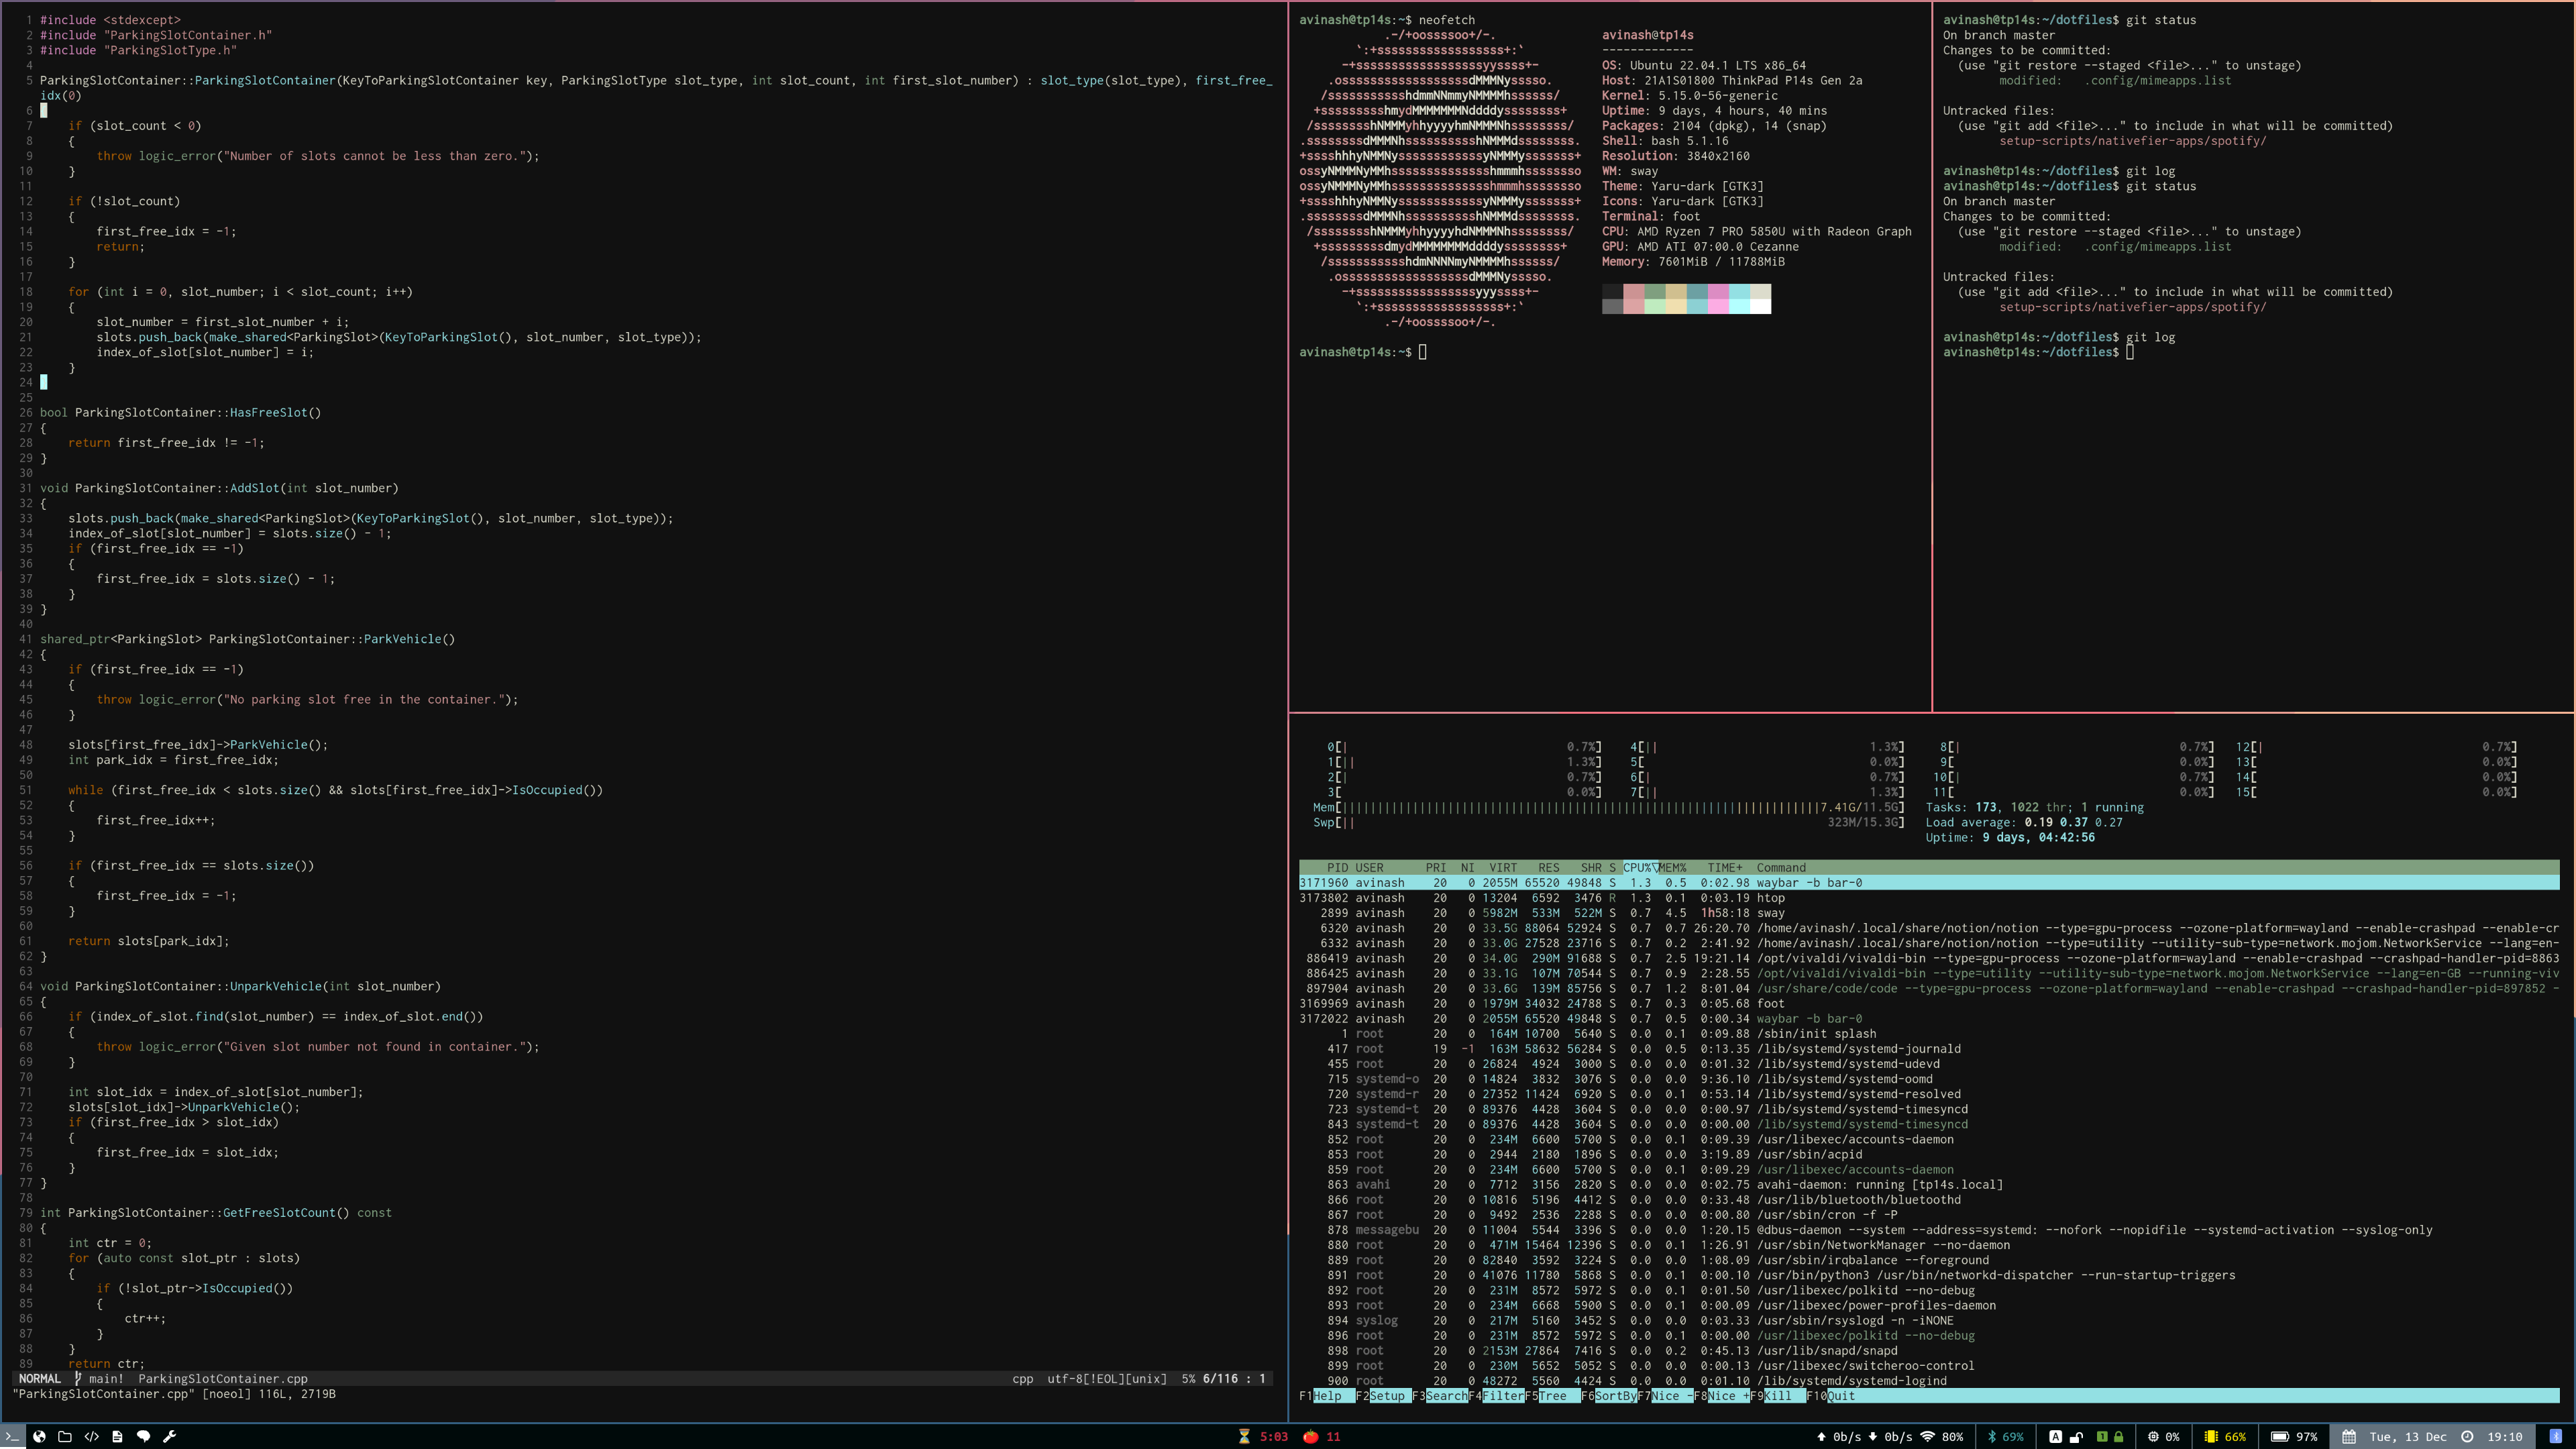This screenshot has height=1449, width=2576.
Task: Open the chat bubble workspace icon
Action: (x=143, y=1436)
